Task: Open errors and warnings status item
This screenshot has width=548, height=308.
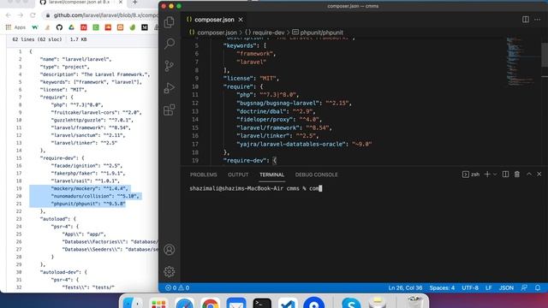Action: click(177, 287)
